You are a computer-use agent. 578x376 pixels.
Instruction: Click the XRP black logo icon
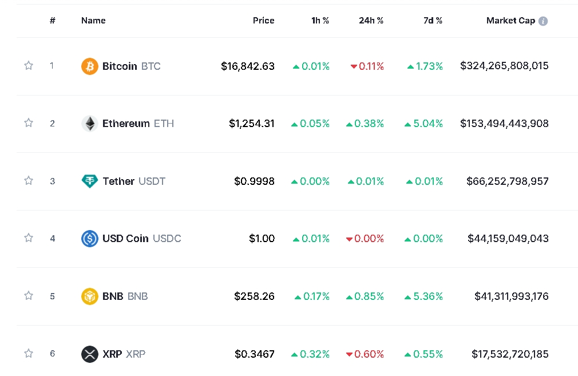[x=90, y=354]
